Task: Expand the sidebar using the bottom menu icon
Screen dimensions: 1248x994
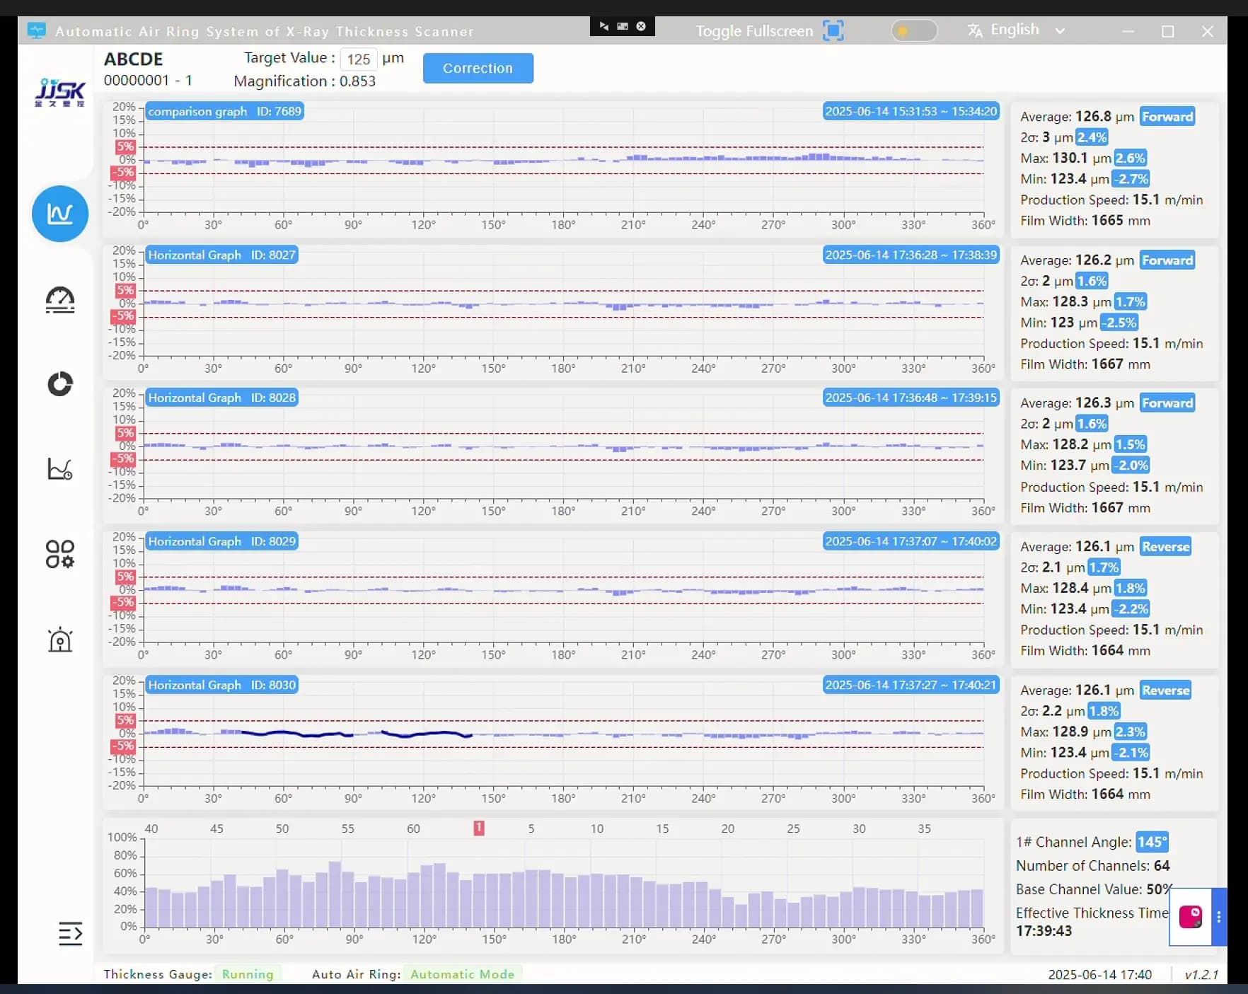Action: (x=70, y=933)
